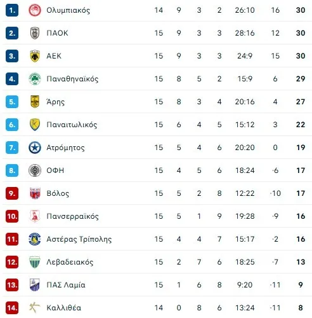Click the Levadiakos green striped crest
Image resolution: width=312 pixels, height=318 pixels.
[x=35, y=262]
